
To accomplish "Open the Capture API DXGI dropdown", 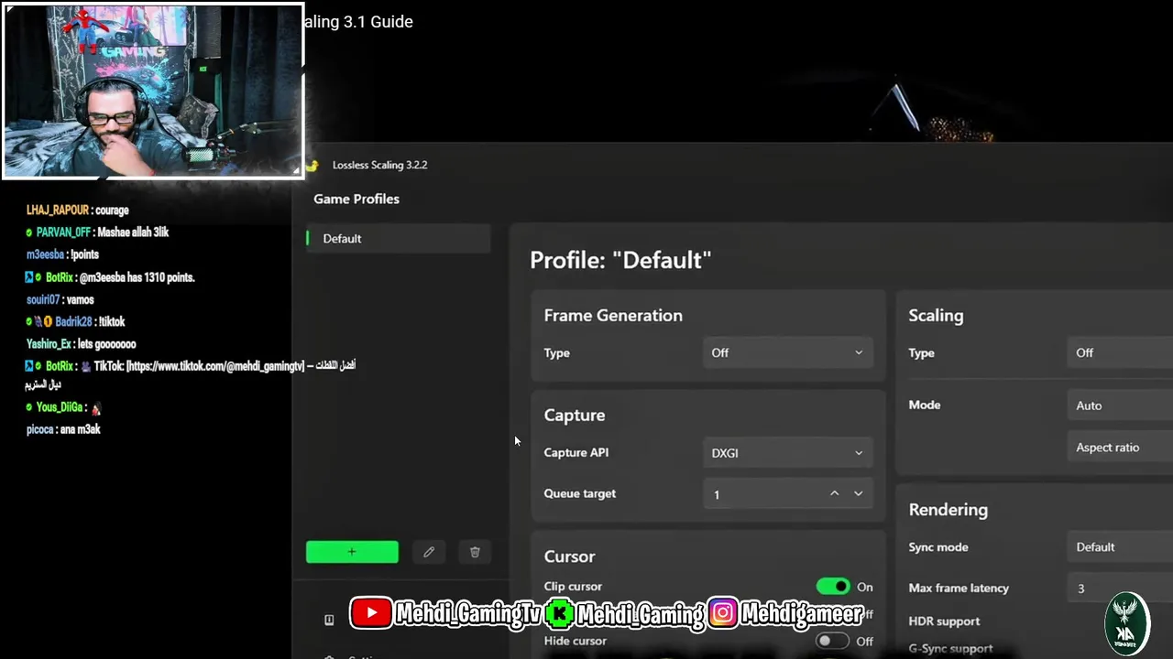I will (787, 453).
